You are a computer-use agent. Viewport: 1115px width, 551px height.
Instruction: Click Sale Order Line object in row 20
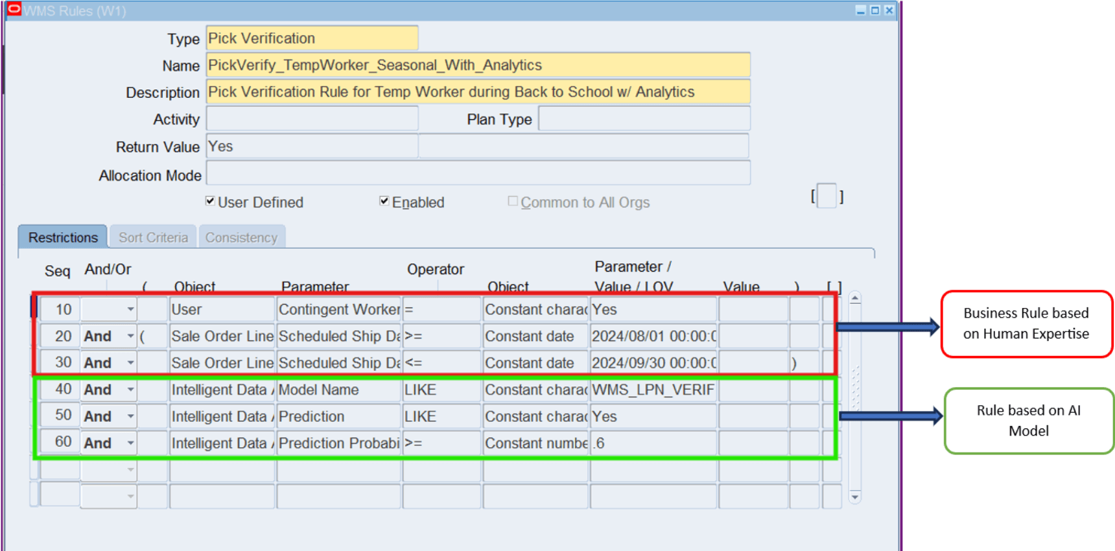[222, 336]
